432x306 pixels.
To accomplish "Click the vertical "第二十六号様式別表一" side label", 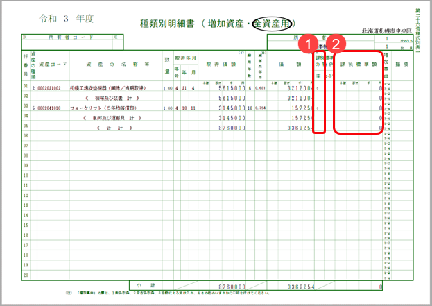I will [x=418, y=31].
